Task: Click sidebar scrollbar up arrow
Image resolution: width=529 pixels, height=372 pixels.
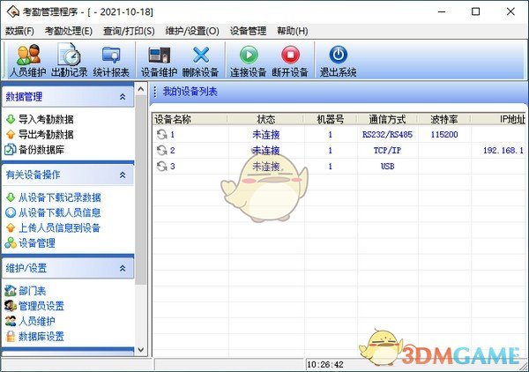Action: click(141, 89)
